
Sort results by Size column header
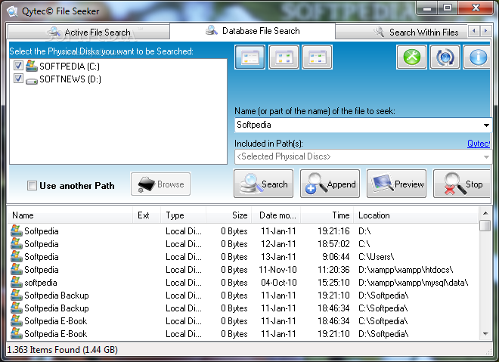click(229, 215)
